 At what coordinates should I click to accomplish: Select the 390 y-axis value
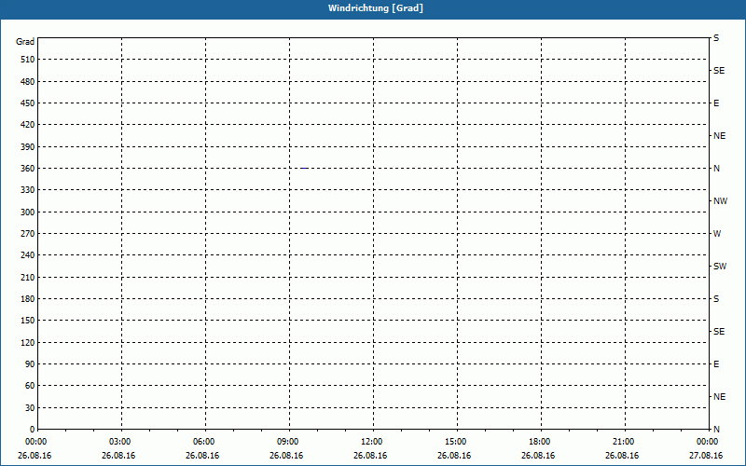click(28, 147)
